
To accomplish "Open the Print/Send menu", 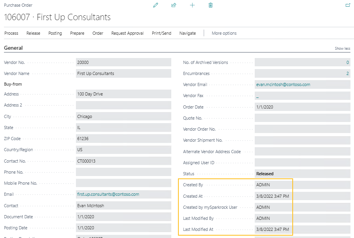I will 161,33.
